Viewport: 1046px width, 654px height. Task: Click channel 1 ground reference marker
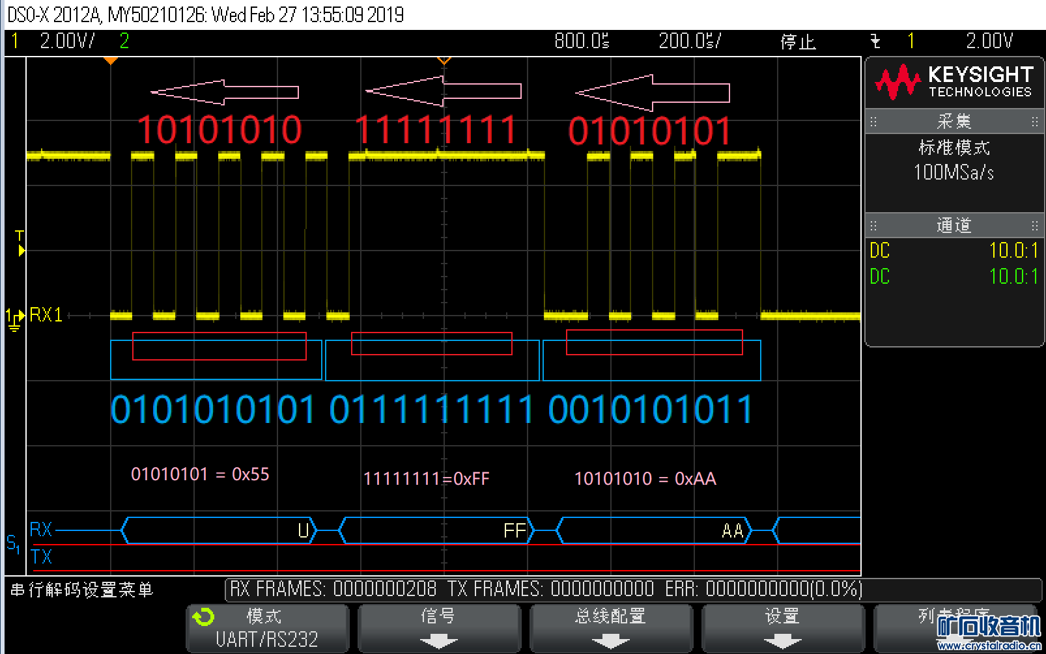click(x=14, y=319)
